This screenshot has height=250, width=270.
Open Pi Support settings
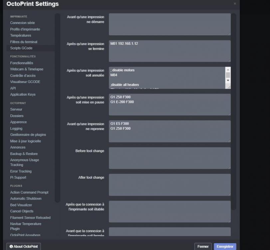(18, 177)
